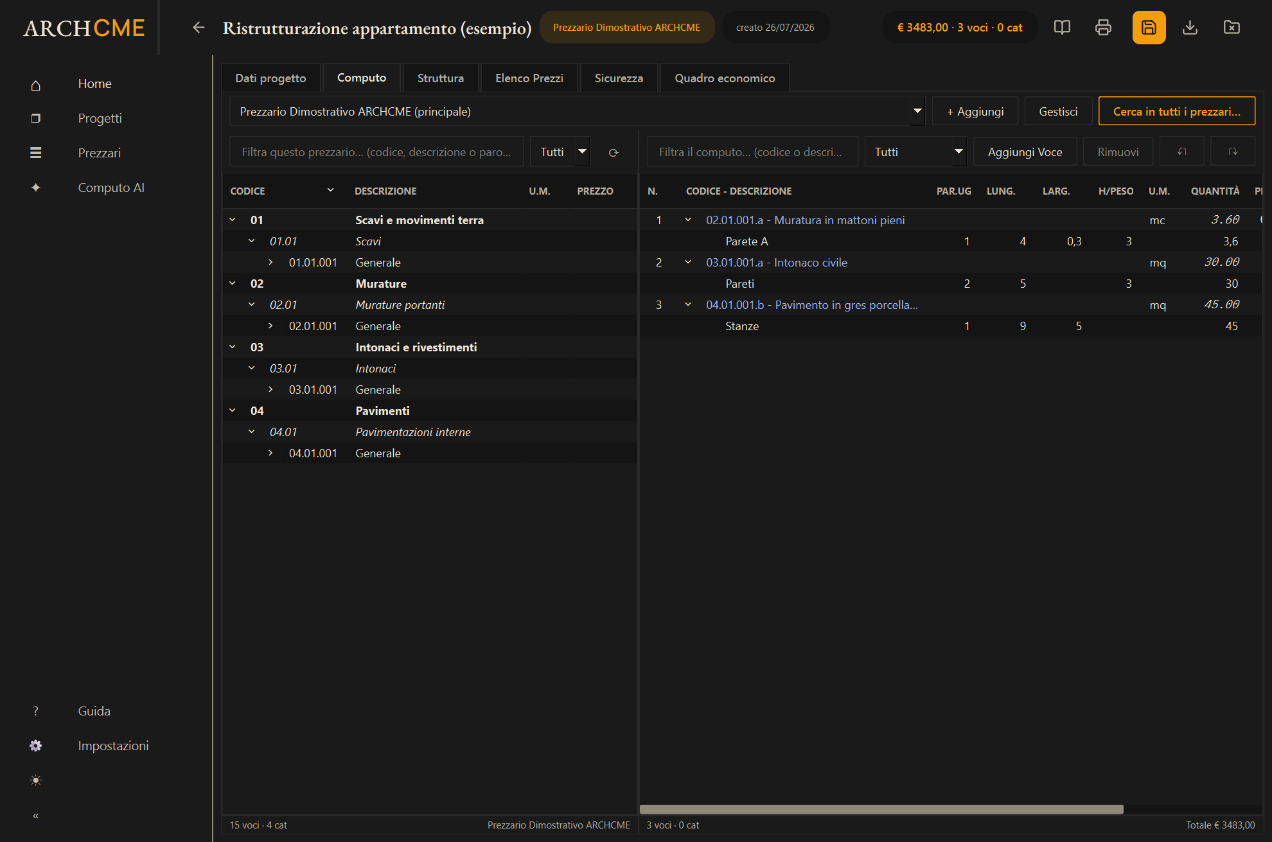Click the 03.01.001.a Intonaco civile link
The image size is (1272, 842).
tap(776, 262)
